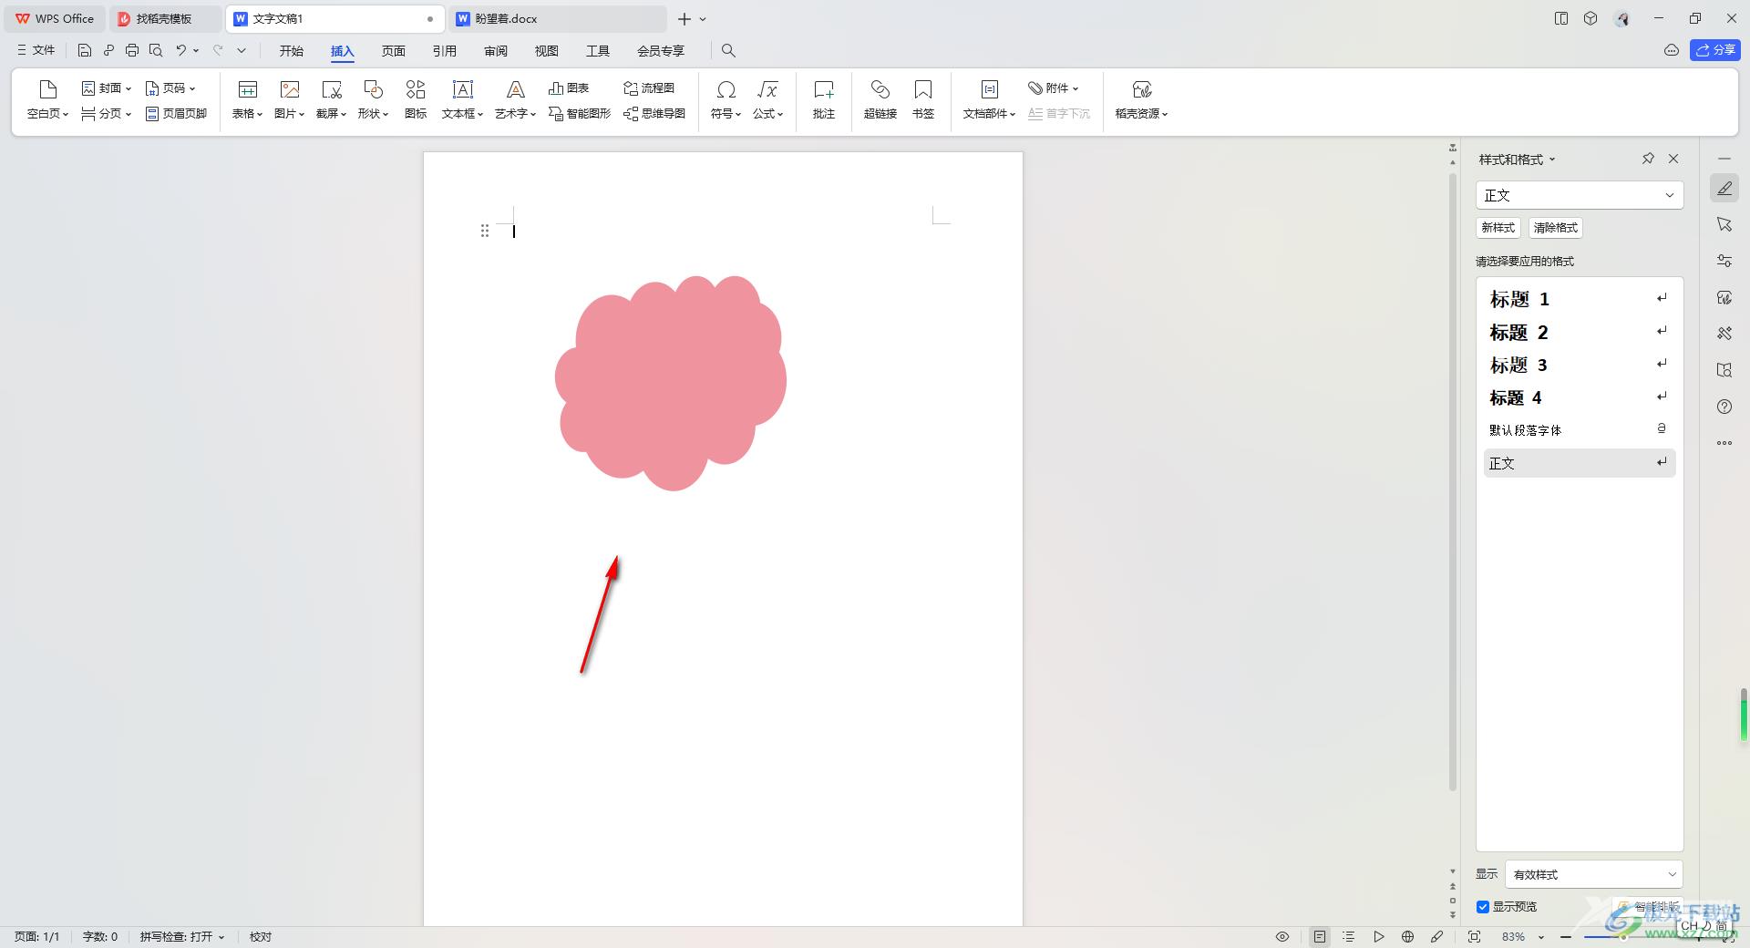Click the 分享 share button
The height and width of the screenshot is (948, 1750).
point(1715,50)
